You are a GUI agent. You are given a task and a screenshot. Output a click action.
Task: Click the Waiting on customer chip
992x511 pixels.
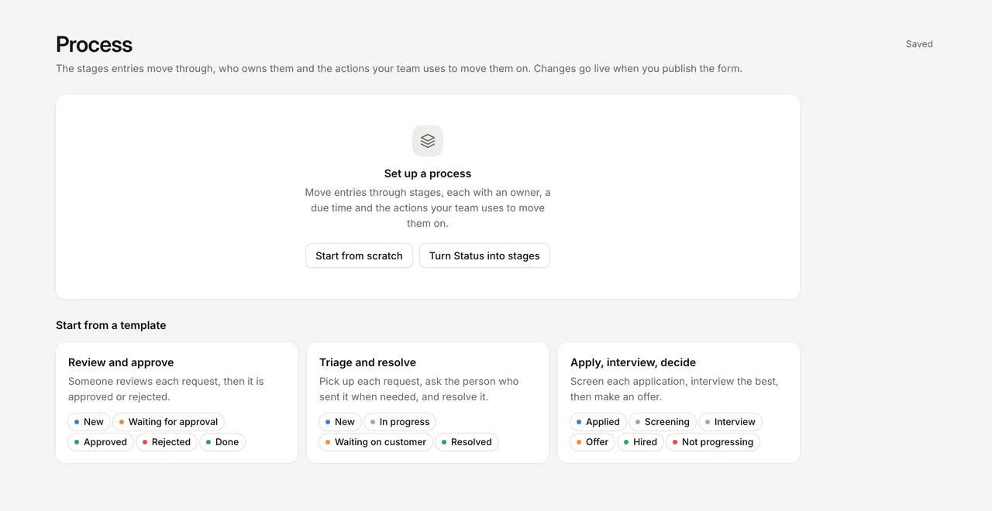(376, 442)
